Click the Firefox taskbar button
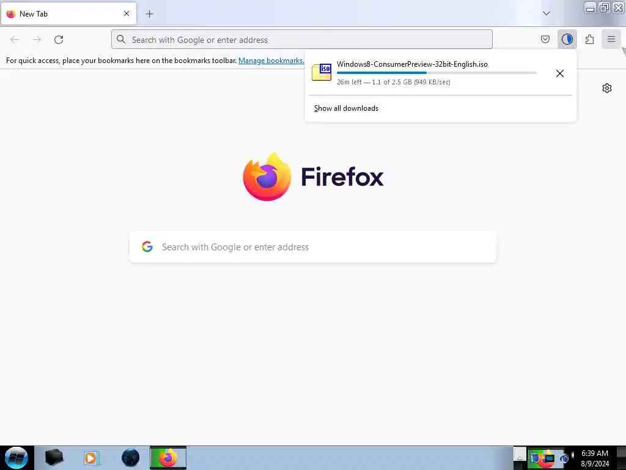This screenshot has height=470, width=626. coord(168,458)
